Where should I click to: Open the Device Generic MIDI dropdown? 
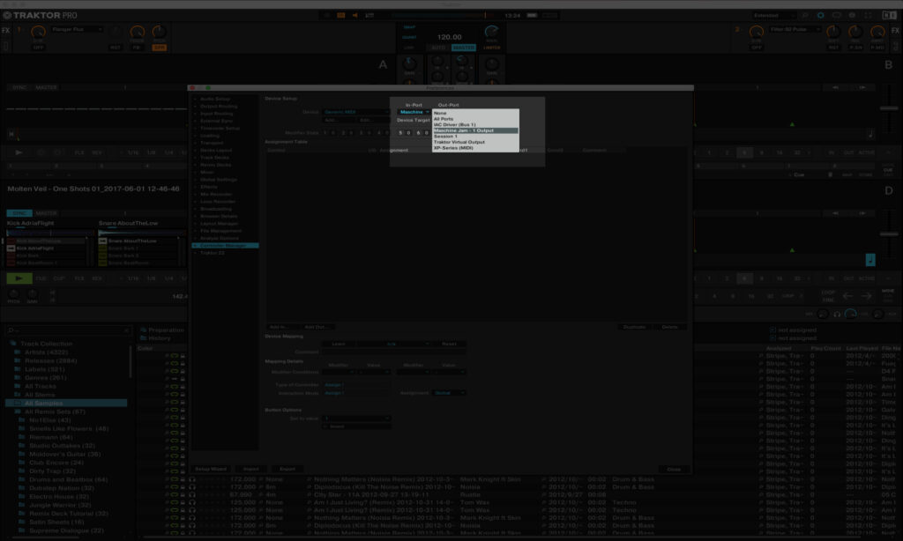click(356, 112)
